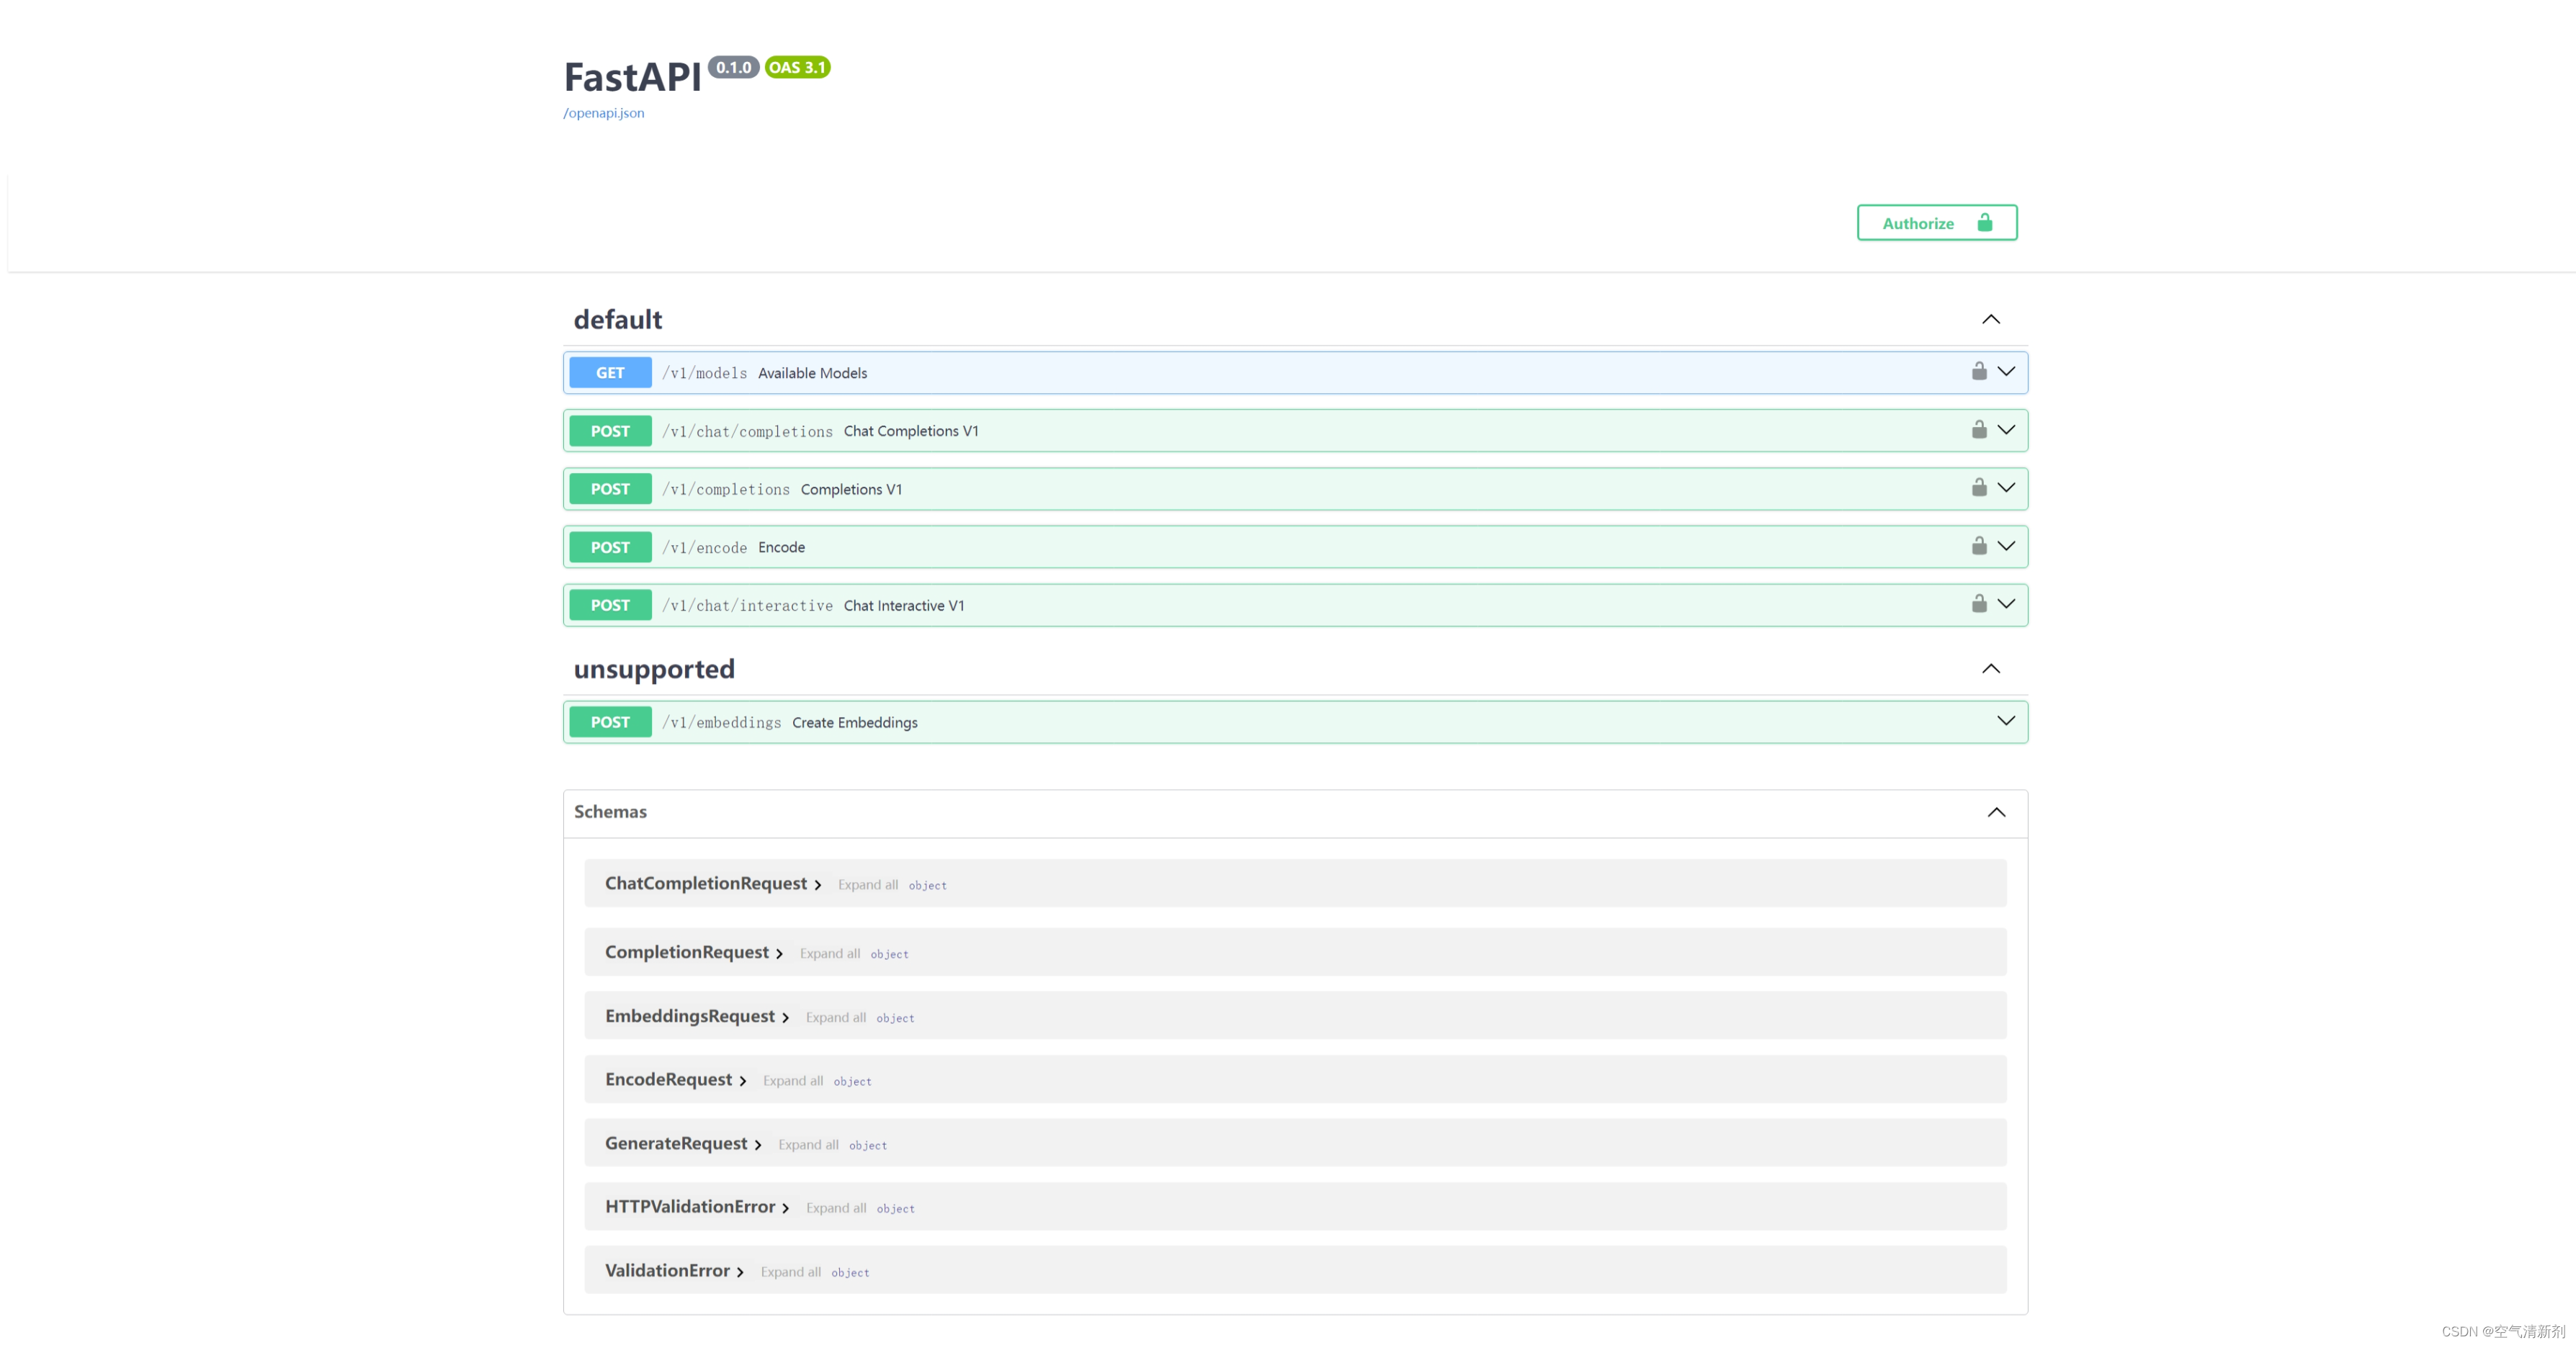
Task: Click the unsupported section heading
Action: [x=654, y=668]
